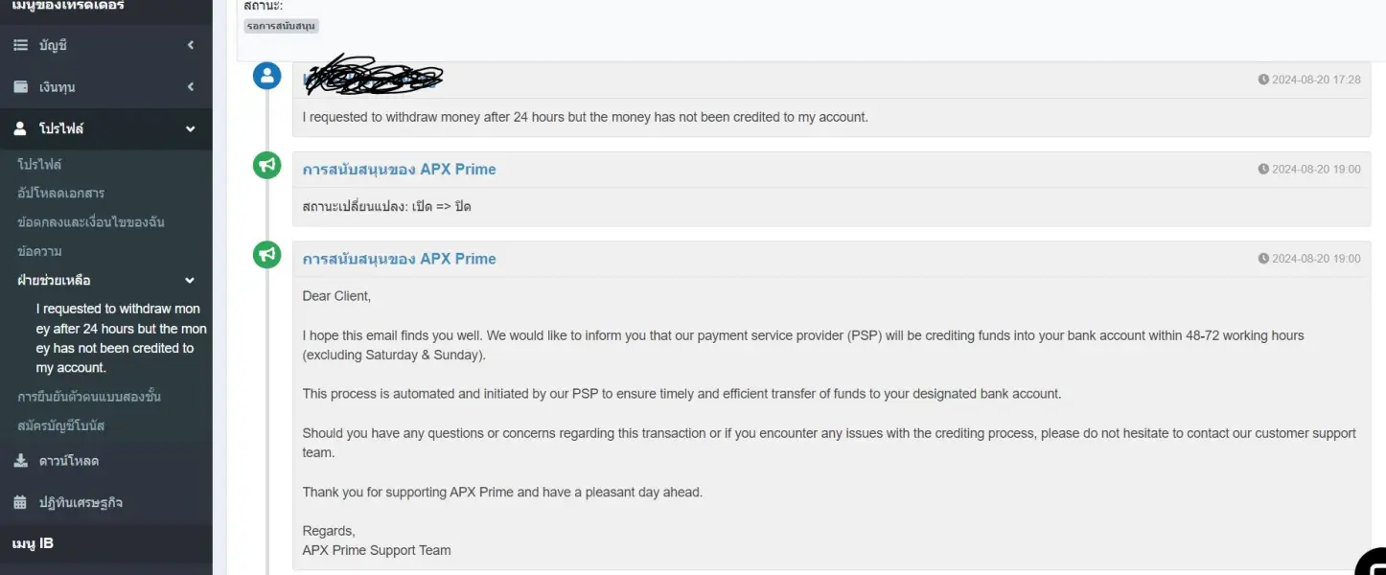The width and height of the screenshot is (1386, 575).
Task: Open the อัปโหลดเอกสาร menu item
Action: (61, 193)
